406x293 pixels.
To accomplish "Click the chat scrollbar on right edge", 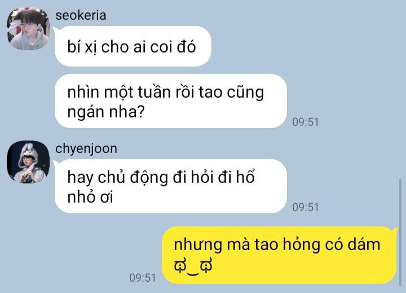I will pos(400,232).
